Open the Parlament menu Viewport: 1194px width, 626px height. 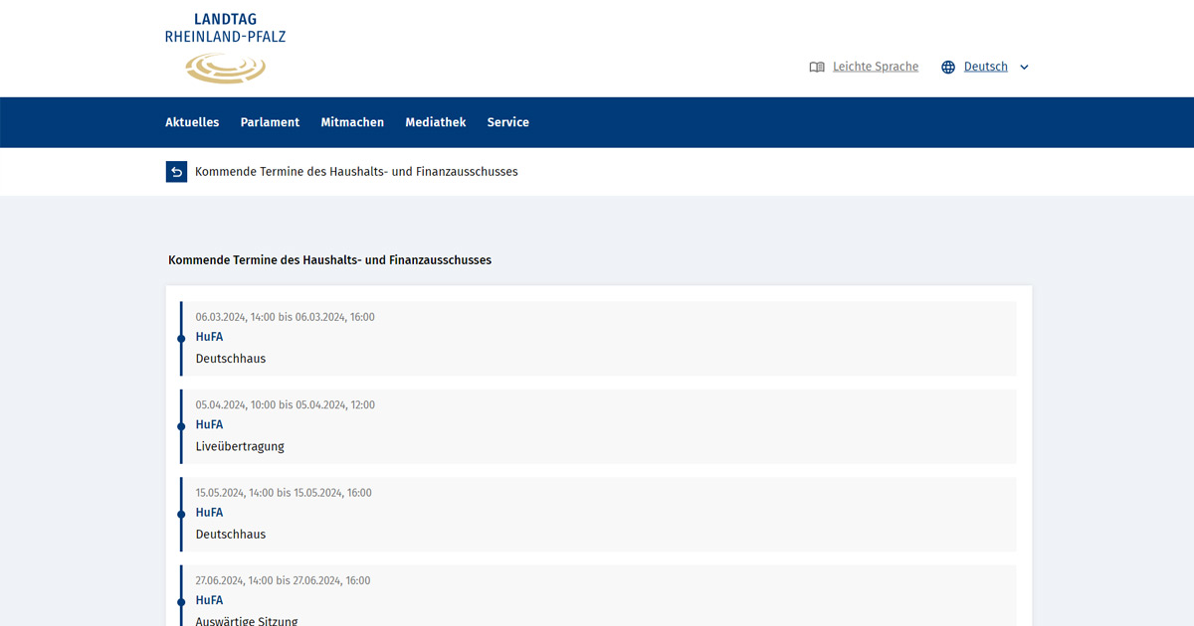(x=270, y=122)
